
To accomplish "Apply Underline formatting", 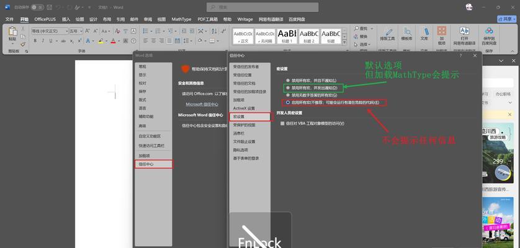I will 51,41.
